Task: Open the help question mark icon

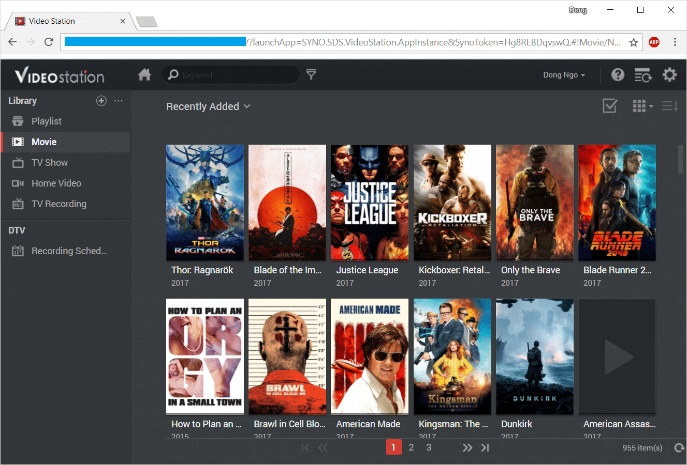Action: (618, 75)
